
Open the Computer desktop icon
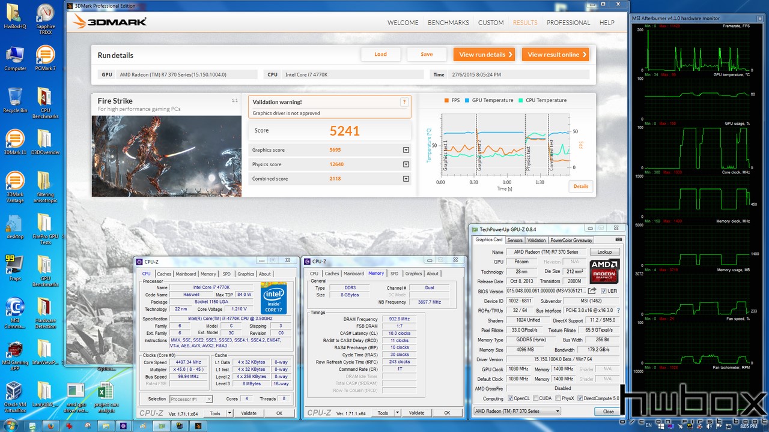[x=14, y=59]
